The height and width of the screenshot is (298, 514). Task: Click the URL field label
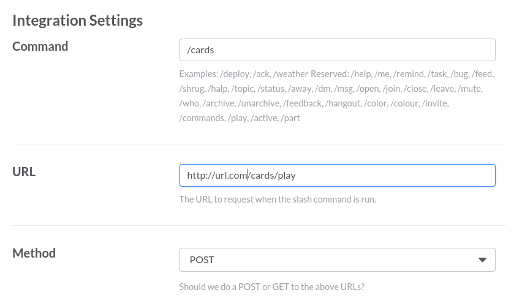coord(24,172)
